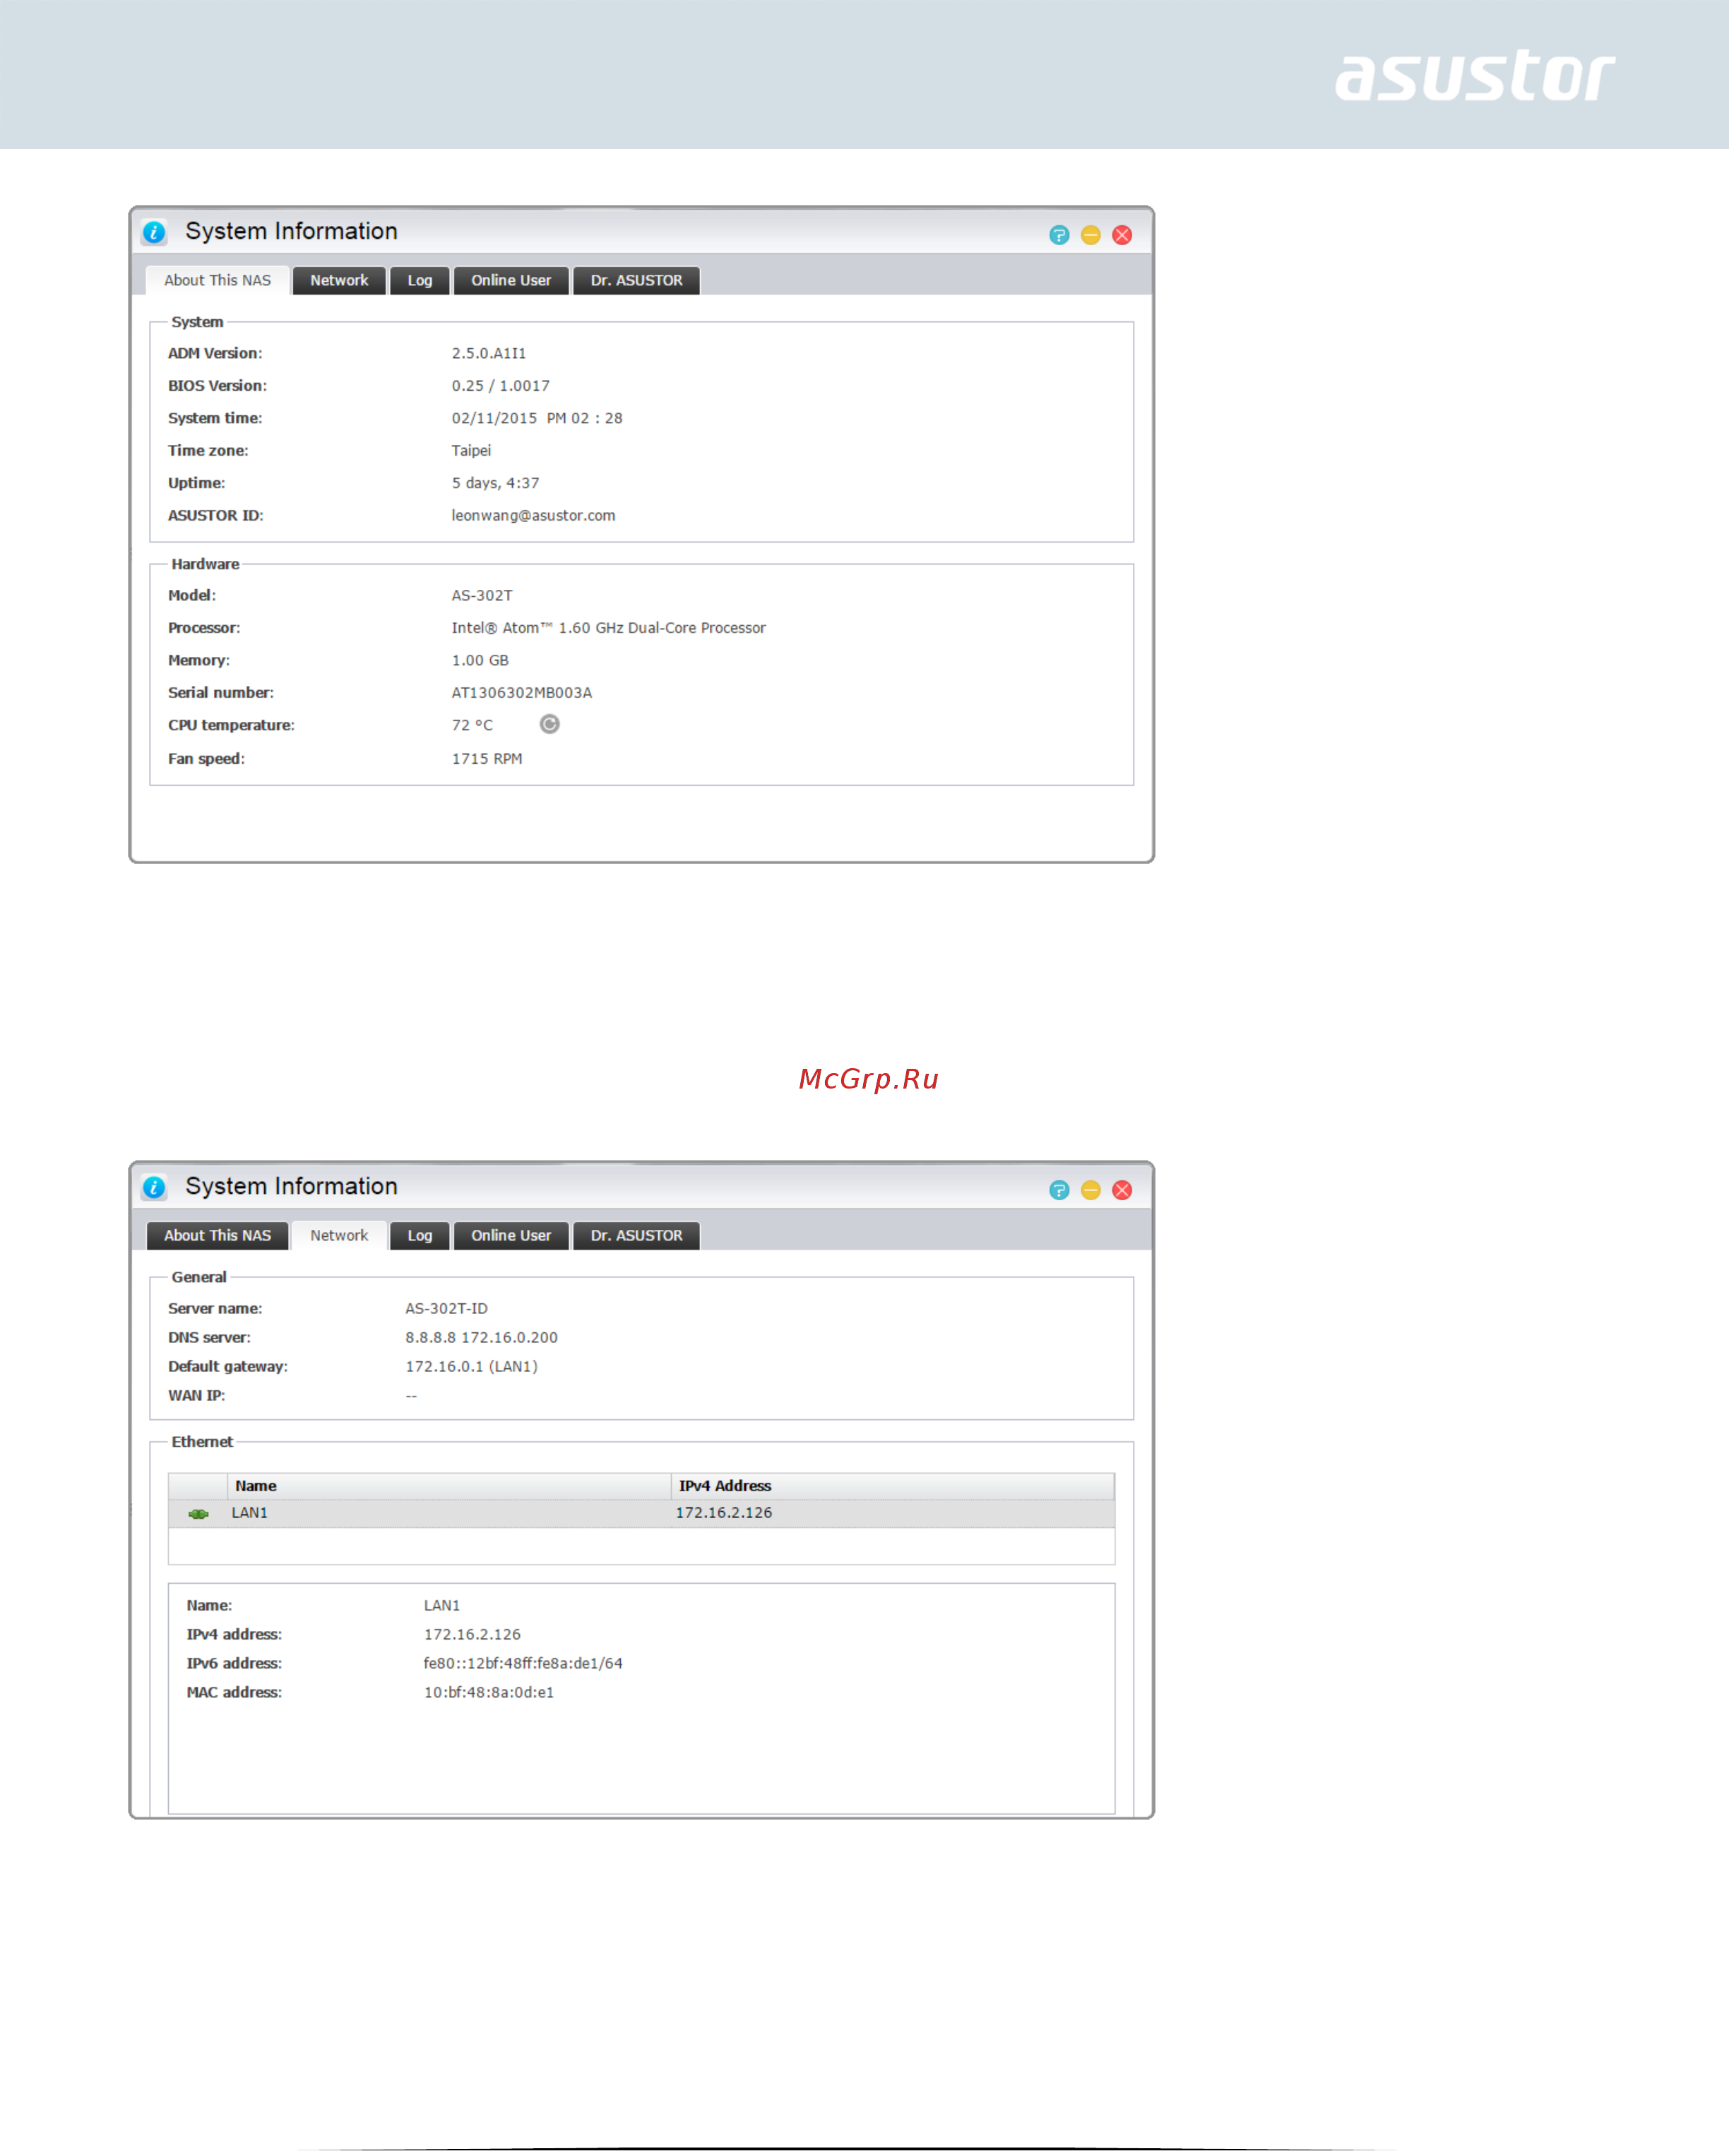Minimize the window showing hardware details
The width and height of the screenshot is (1729, 2156).
coord(1091,235)
